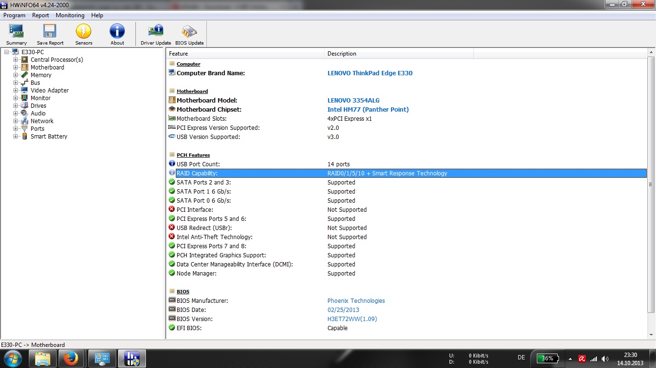Click the Avira tray icon
656x368 pixels.
tap(582, 358)
